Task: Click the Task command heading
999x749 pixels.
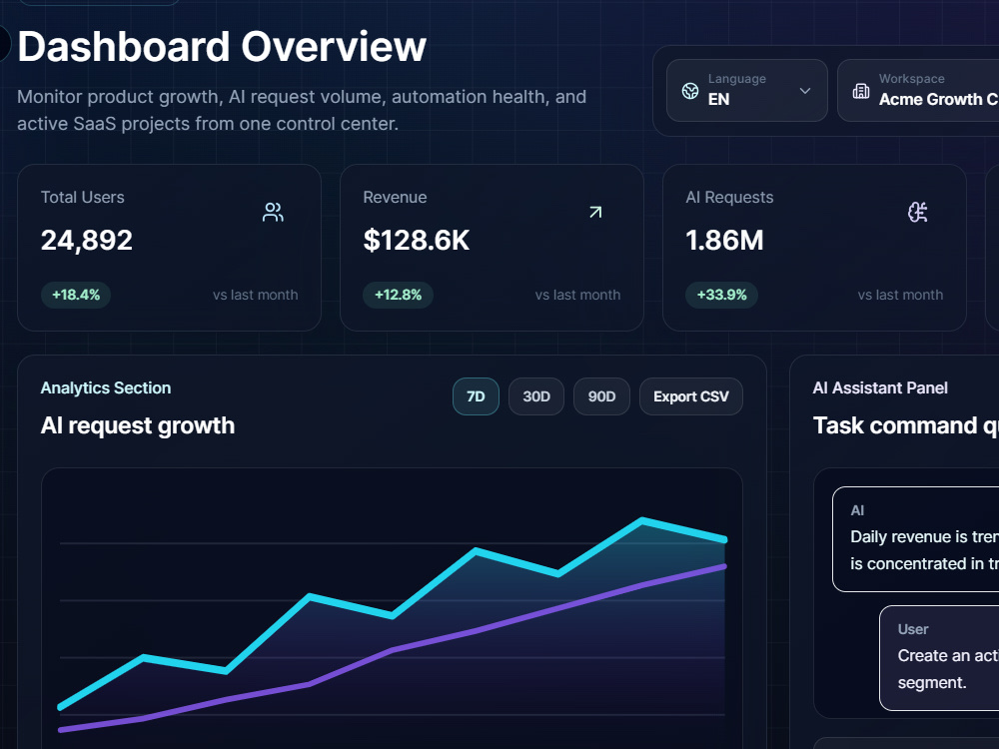Action: [906, 425]
